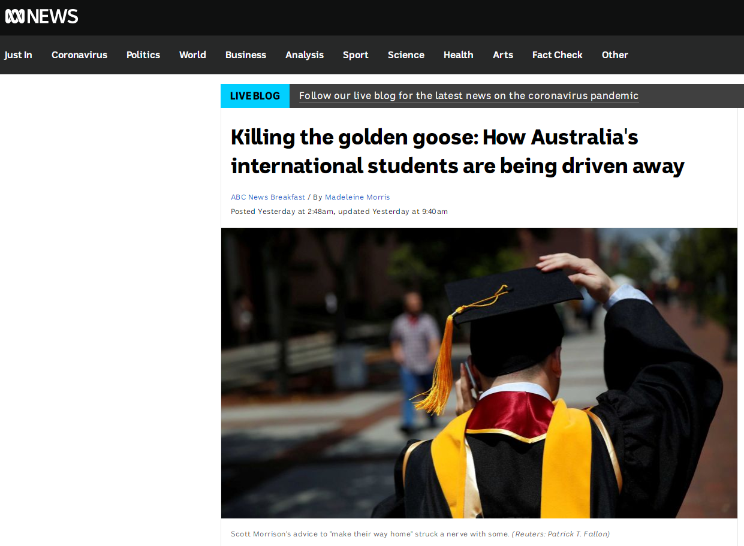
Task: Open the Other menu
Action: (x=615, y=55)
